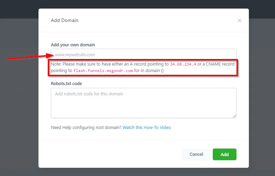This screenshot has height=176, width=275.
Task: Click the dark header bar above the dialog
Action: tap(137, 4)
